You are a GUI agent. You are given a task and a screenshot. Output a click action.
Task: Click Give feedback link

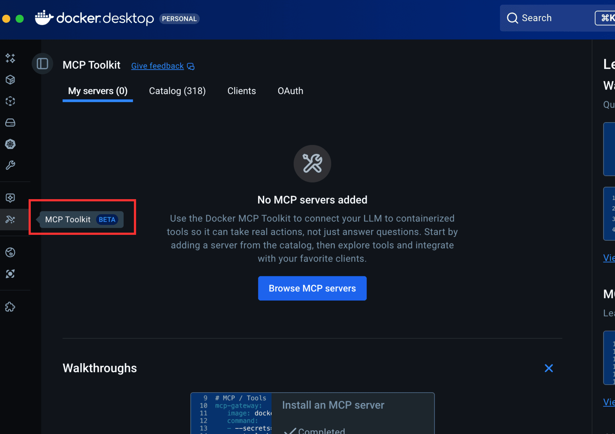click(157, 66)
